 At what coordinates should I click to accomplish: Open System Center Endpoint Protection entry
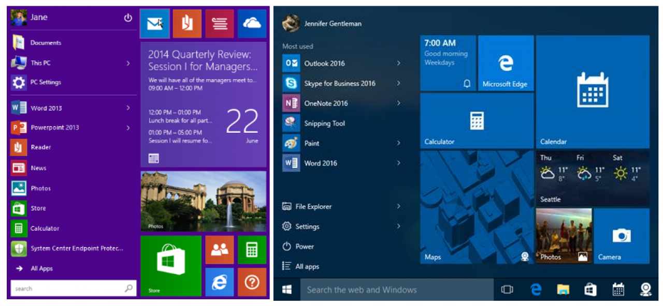73,248
